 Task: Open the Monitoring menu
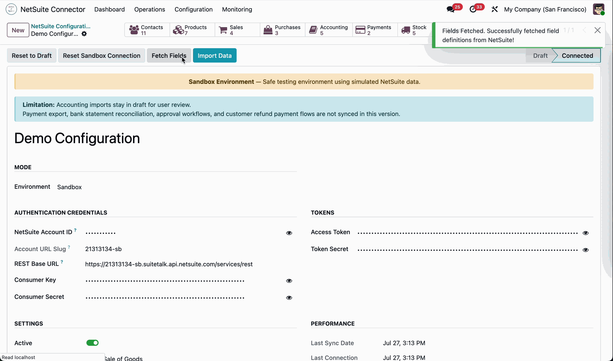237,10
